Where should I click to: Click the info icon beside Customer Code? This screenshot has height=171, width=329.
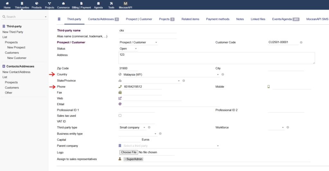tap(301, 42)
